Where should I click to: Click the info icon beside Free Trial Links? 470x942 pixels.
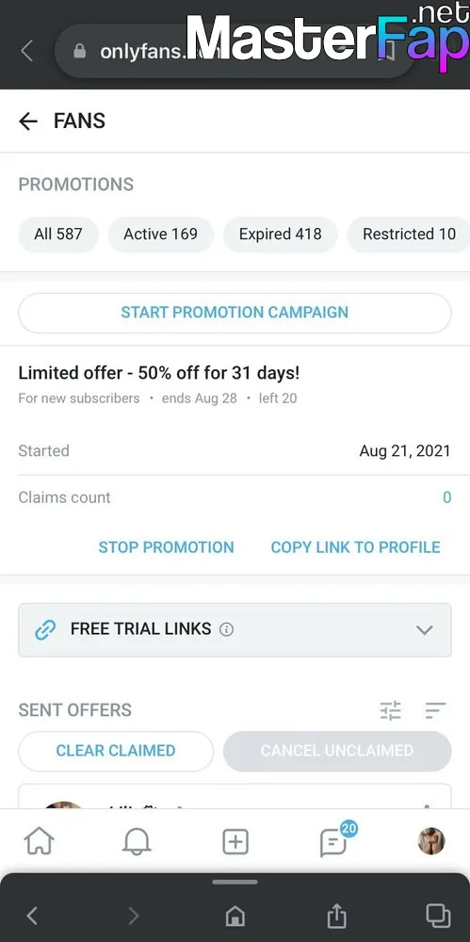coord(227,629)
